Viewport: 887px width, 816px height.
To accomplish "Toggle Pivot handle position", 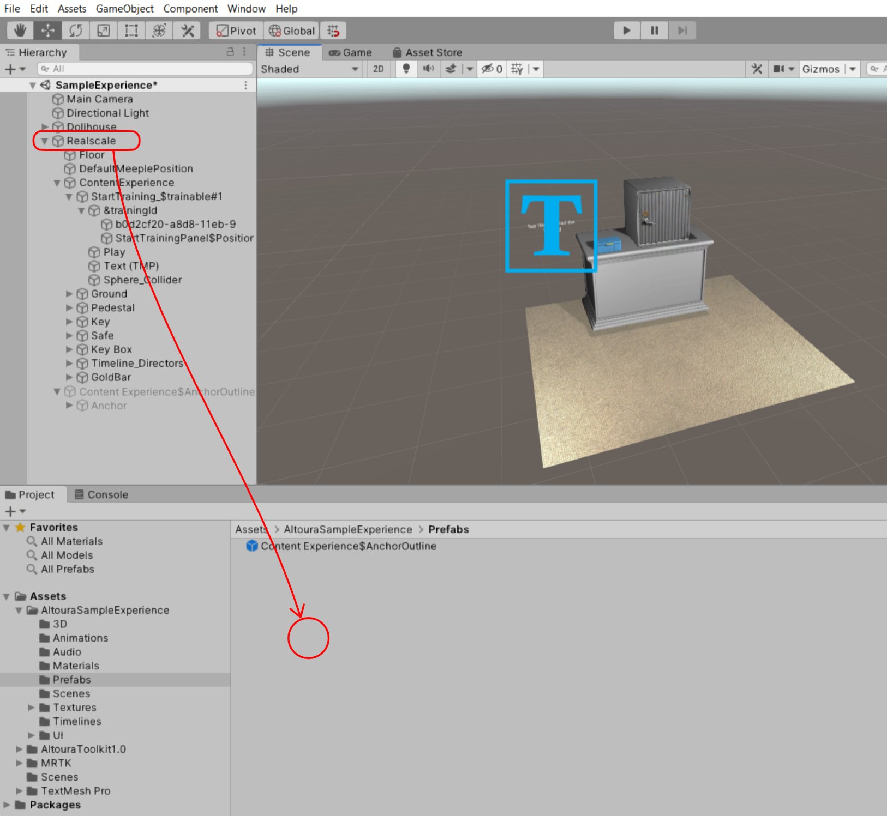I will (x=236, y=31).
